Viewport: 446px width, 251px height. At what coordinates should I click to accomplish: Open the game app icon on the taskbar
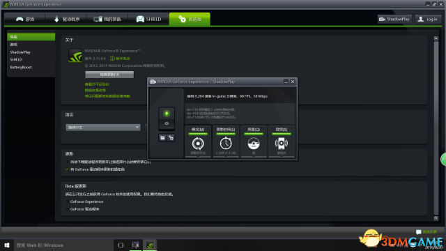pos(135,245)
